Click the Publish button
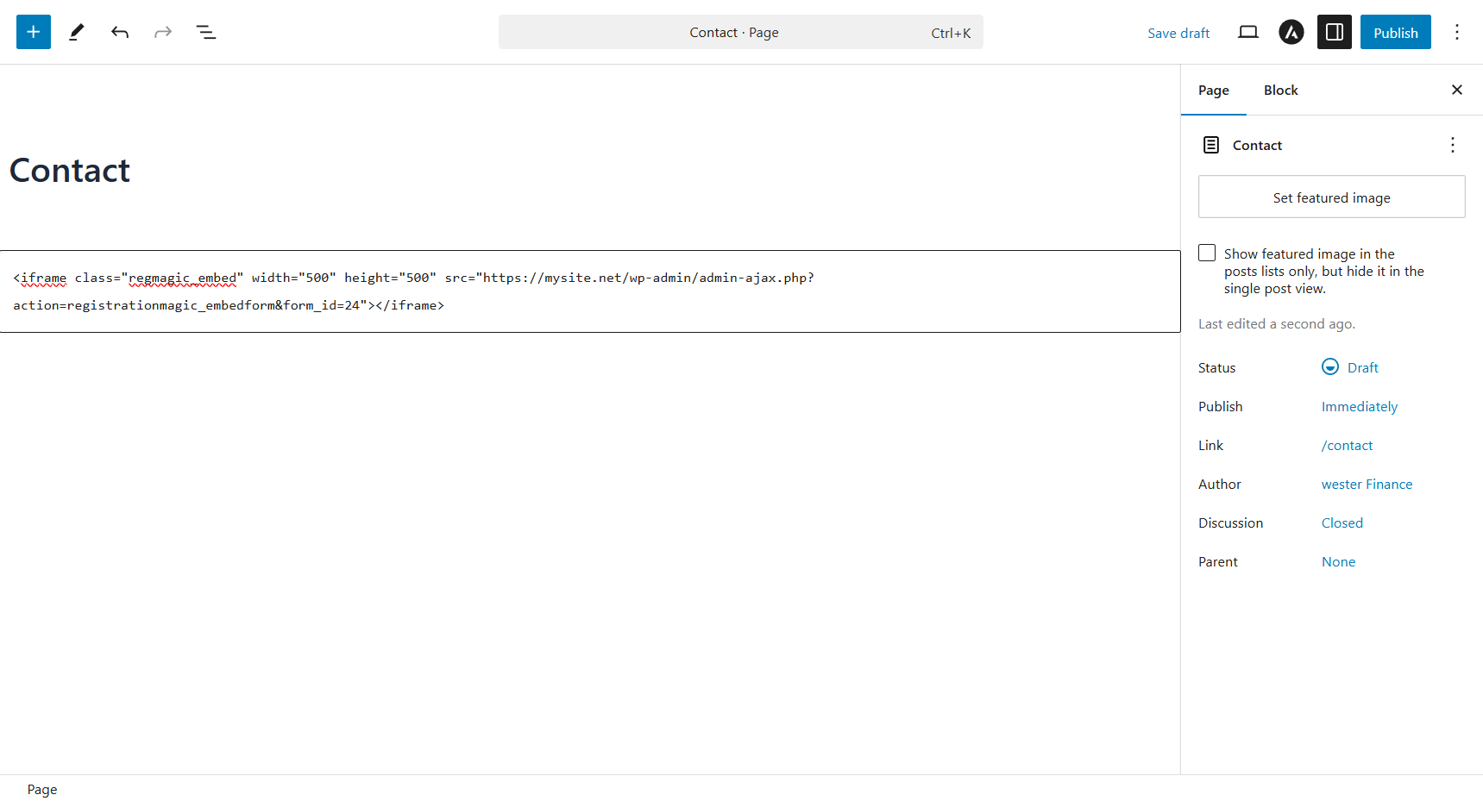Viewport: 1483px width, 801px height. pyautogui.click(x=1395, y=32)
